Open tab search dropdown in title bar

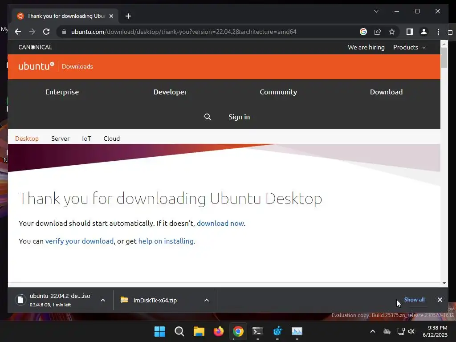coord(376,11)
